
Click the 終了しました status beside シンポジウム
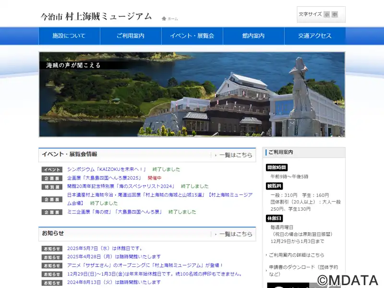click(166, 169)
